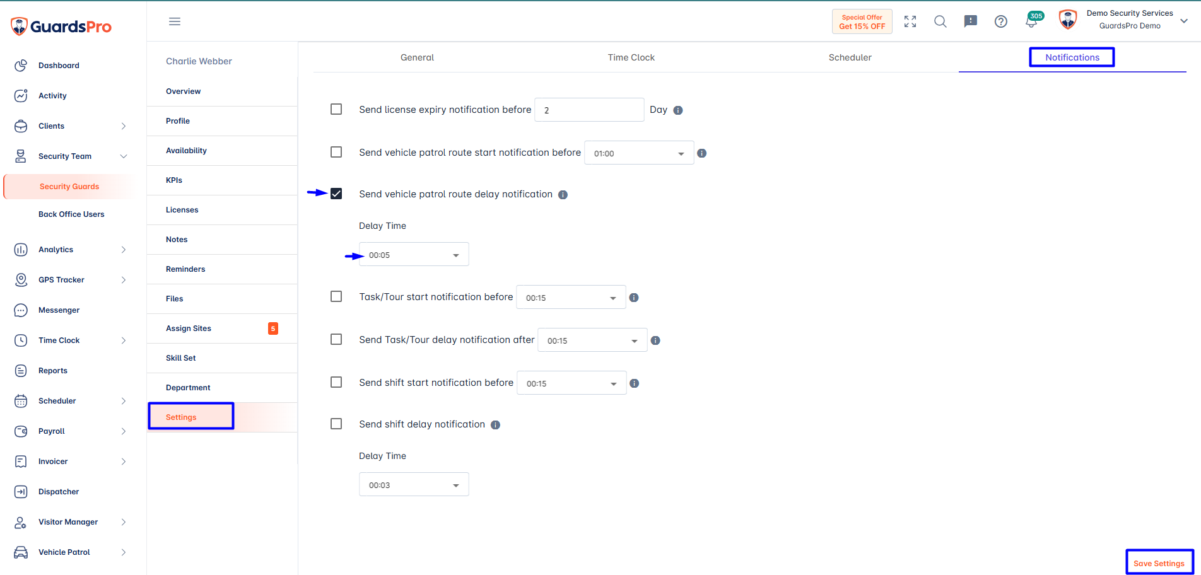Image resolution: width=1201 pixels, height=575 pixels.
Task: Open the feedback message icon in header
Action: click(x=971, y=21)
